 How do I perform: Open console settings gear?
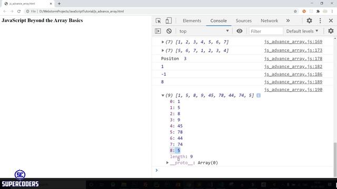point(331,31)
